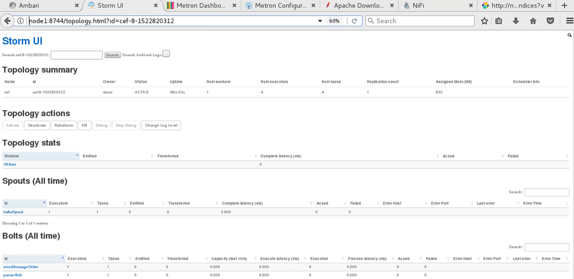Close the Metron Configuration tab
Screen dimensions: 574x279
313,6
